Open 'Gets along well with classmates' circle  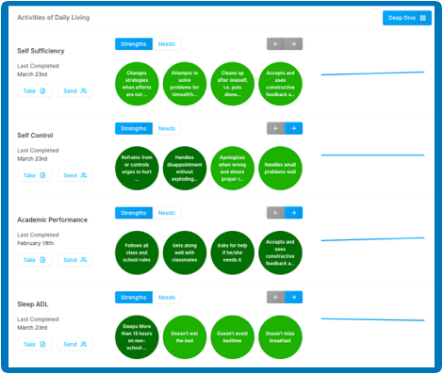click(185, 252)
